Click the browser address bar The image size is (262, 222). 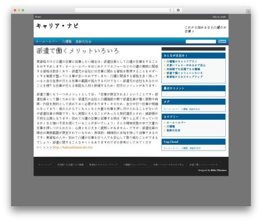pos(124,10)
